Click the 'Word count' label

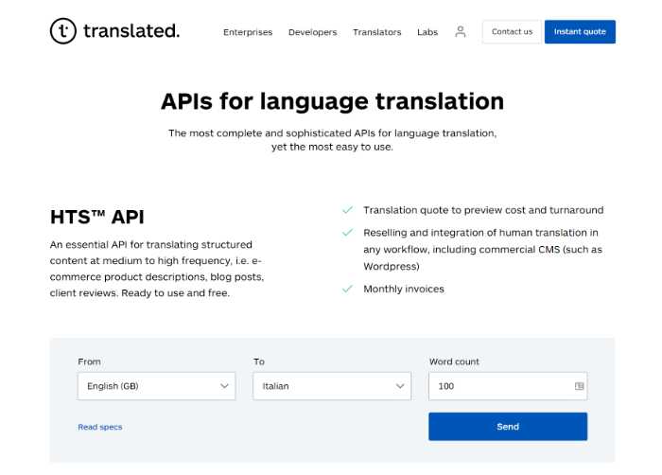tap(454, 361)
